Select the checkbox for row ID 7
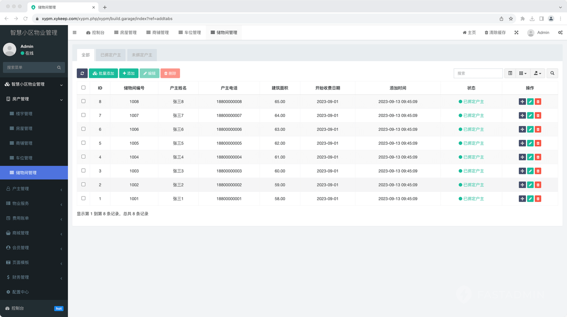 pos(84,115)
